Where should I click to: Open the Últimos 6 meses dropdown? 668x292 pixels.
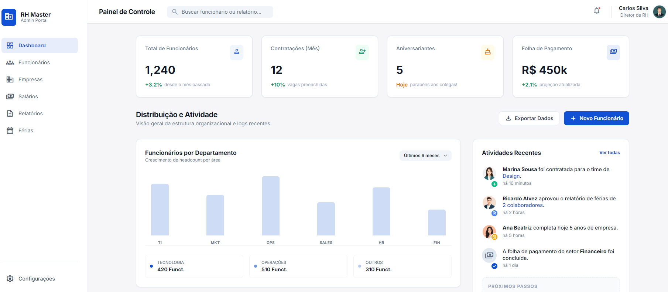click(425, 156)
